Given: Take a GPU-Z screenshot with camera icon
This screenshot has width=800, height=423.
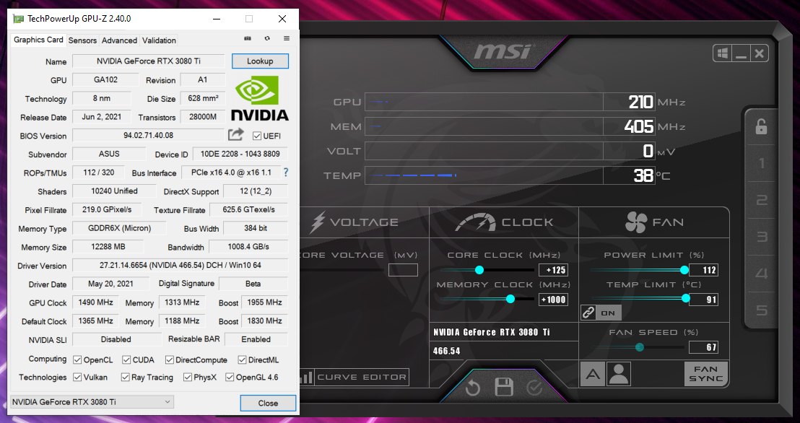Looking at the screenshot, I should click(248, 39).
